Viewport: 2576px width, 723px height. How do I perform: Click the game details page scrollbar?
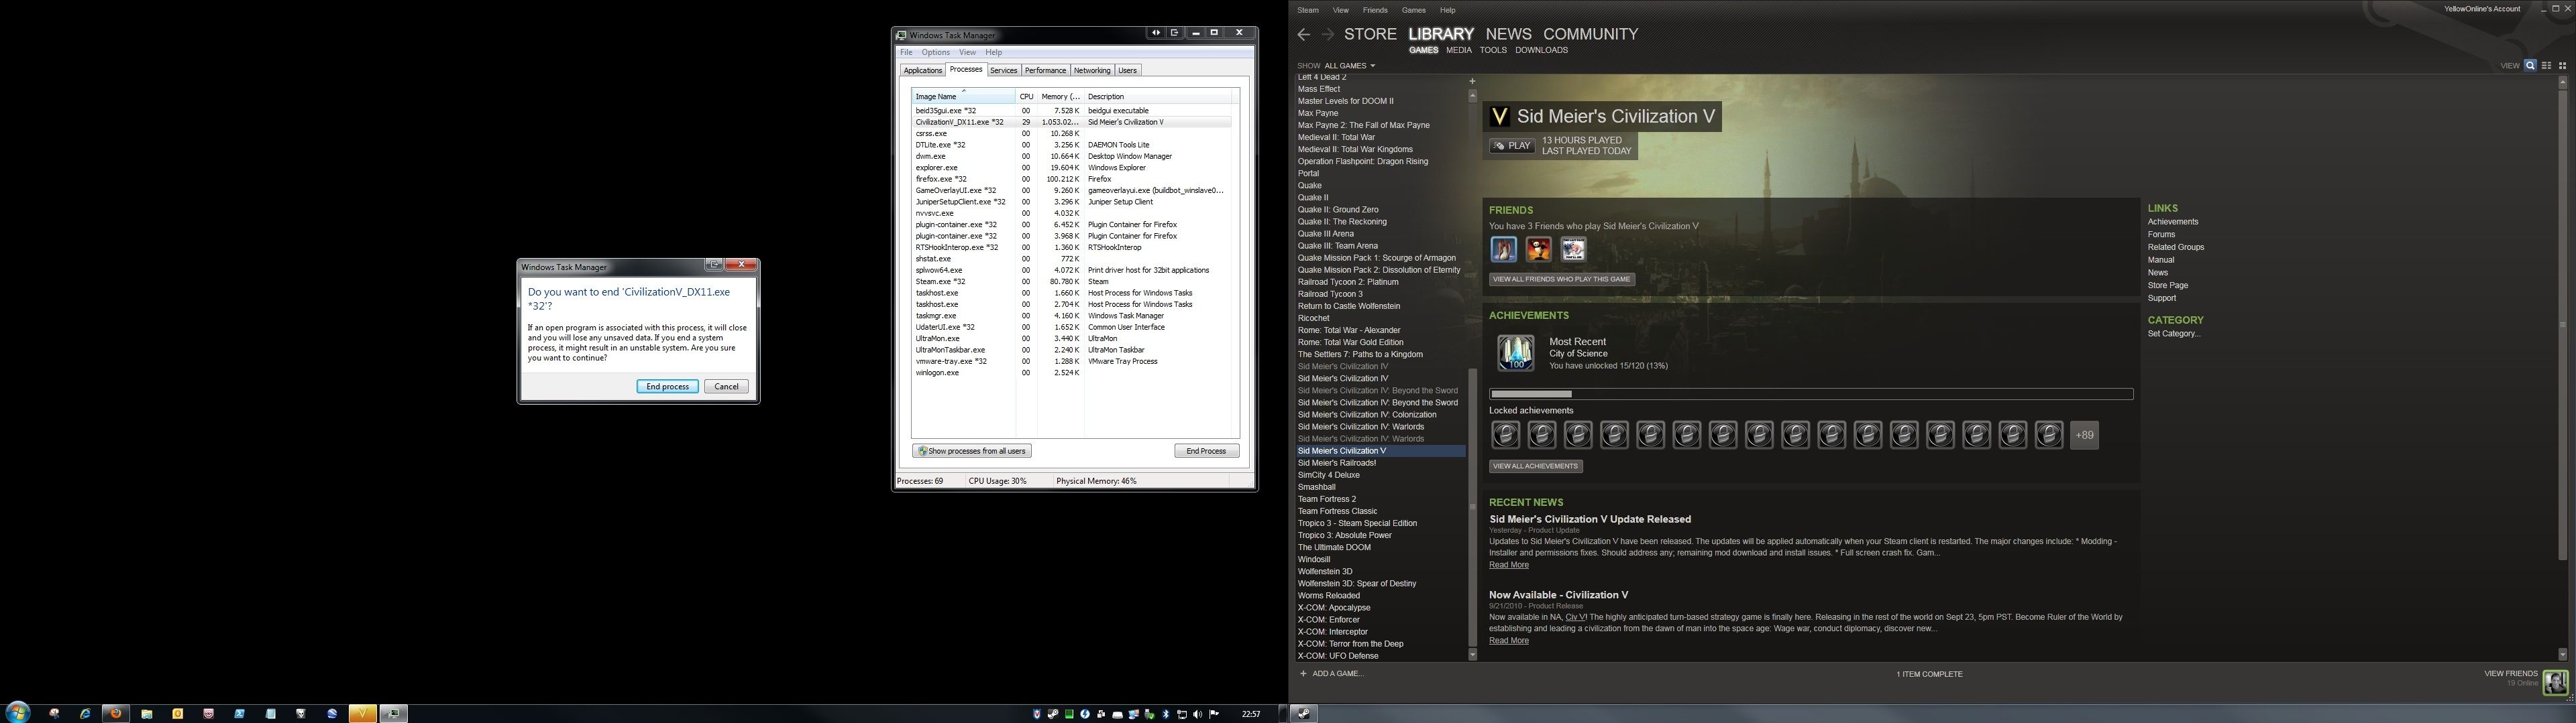tap(2562, 324)
